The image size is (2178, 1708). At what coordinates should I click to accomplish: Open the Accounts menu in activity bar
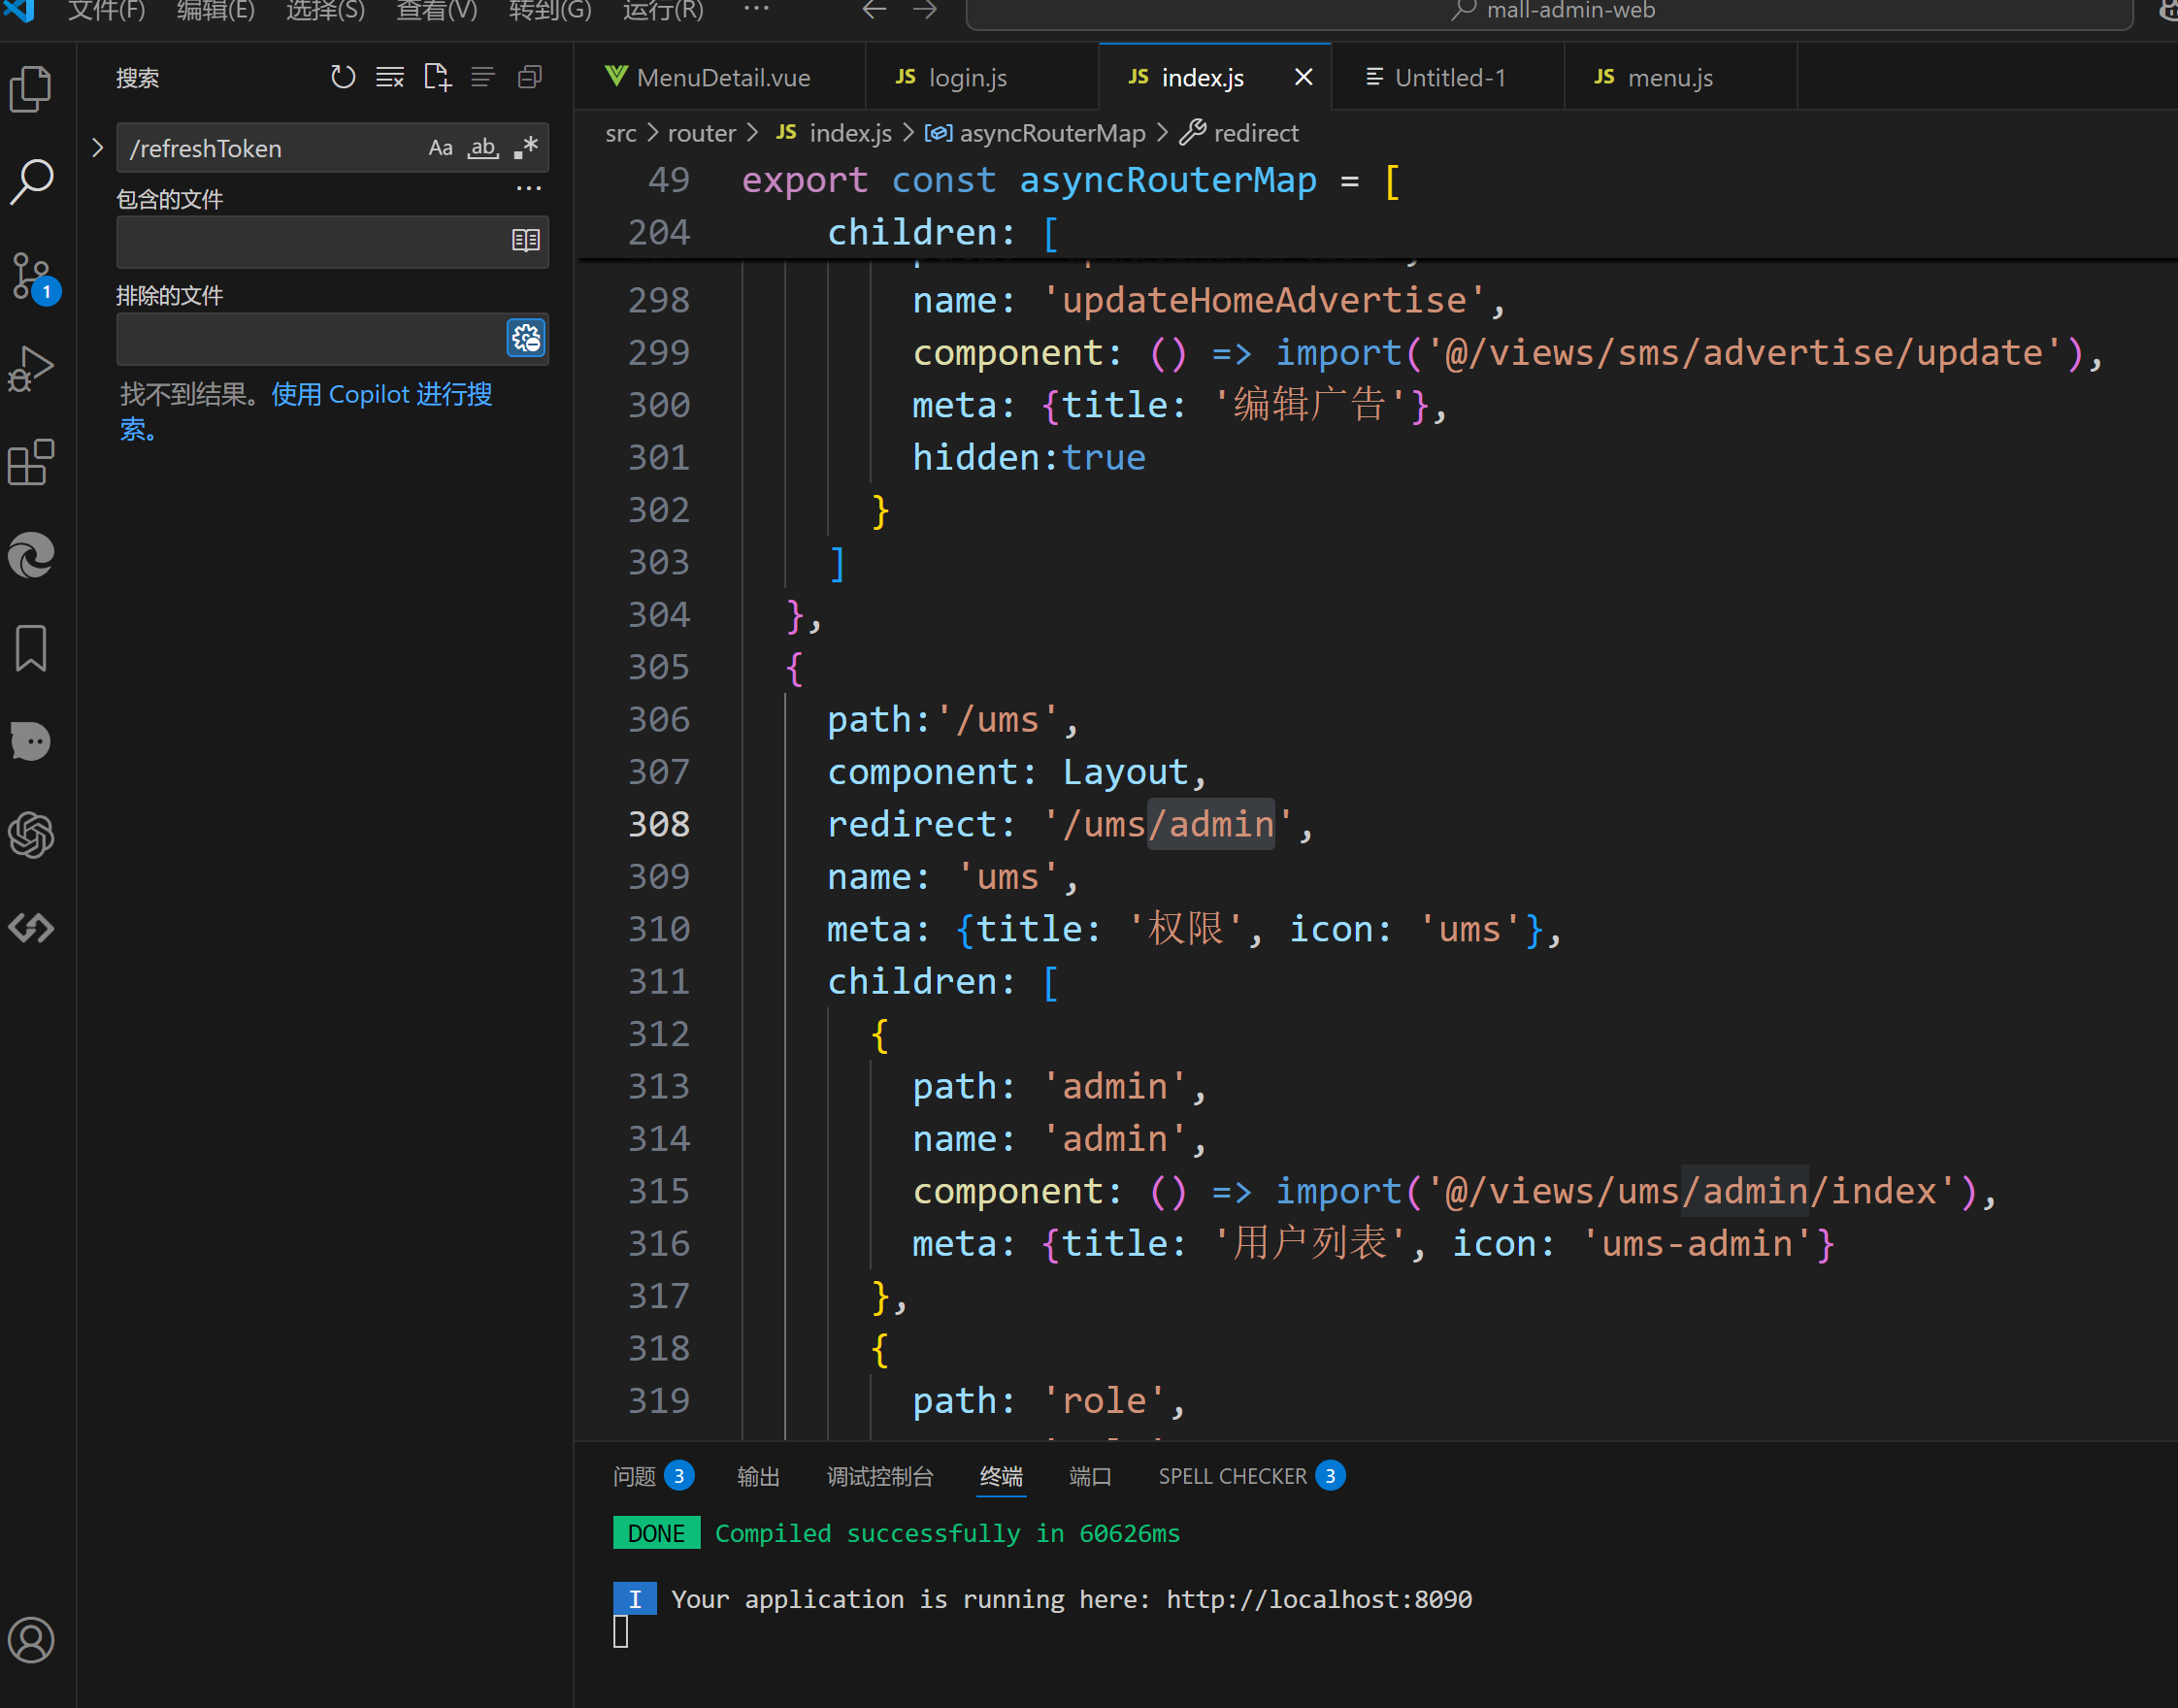coord(31,1641)
